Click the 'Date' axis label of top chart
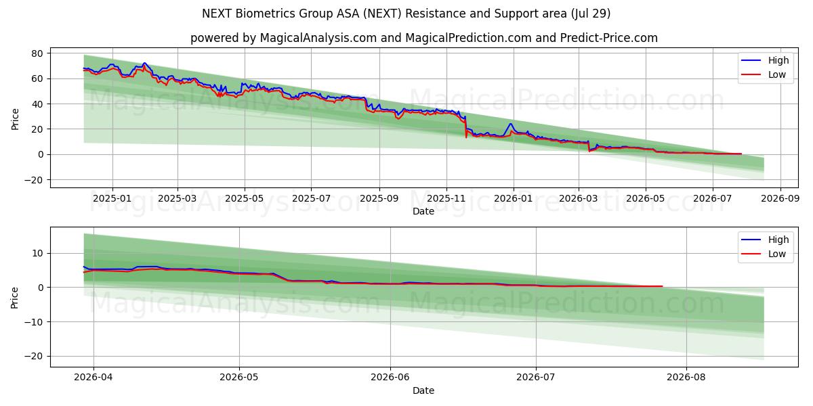 (423, 212)
